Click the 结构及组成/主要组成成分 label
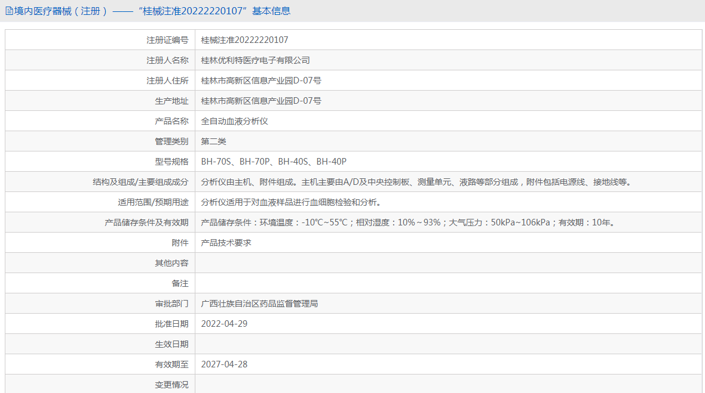The image size is (705, 393). 141,182
